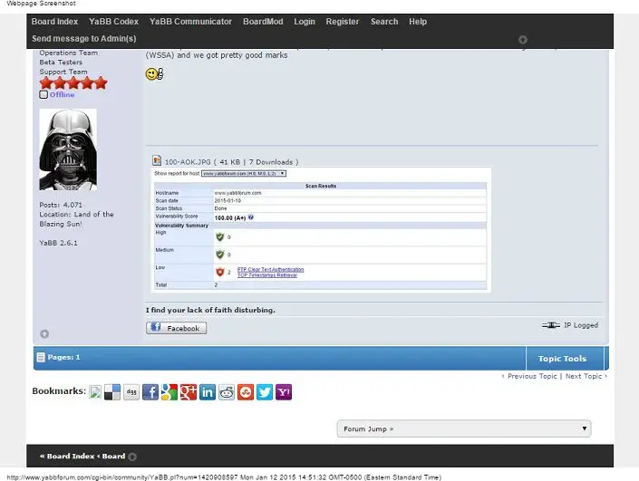Click the '2015-01-10' scan date value
Viewport: 639px width, 481px height.
coord(228,201)
